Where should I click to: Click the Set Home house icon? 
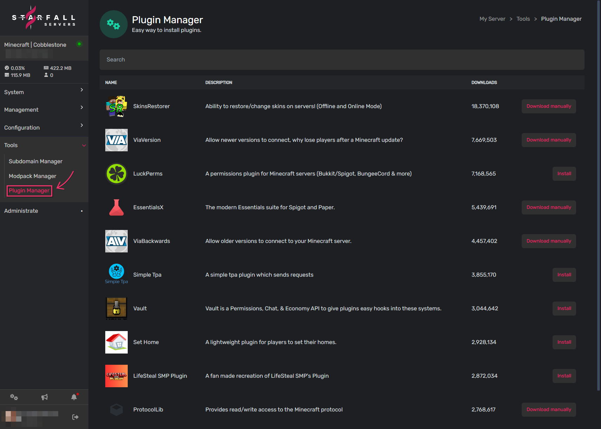click(116, 342)
